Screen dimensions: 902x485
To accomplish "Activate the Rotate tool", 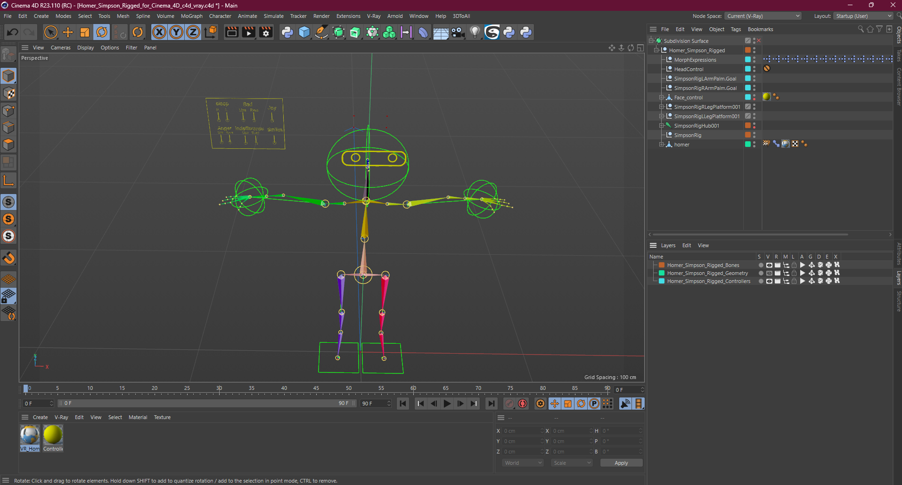I will point(102,32).
